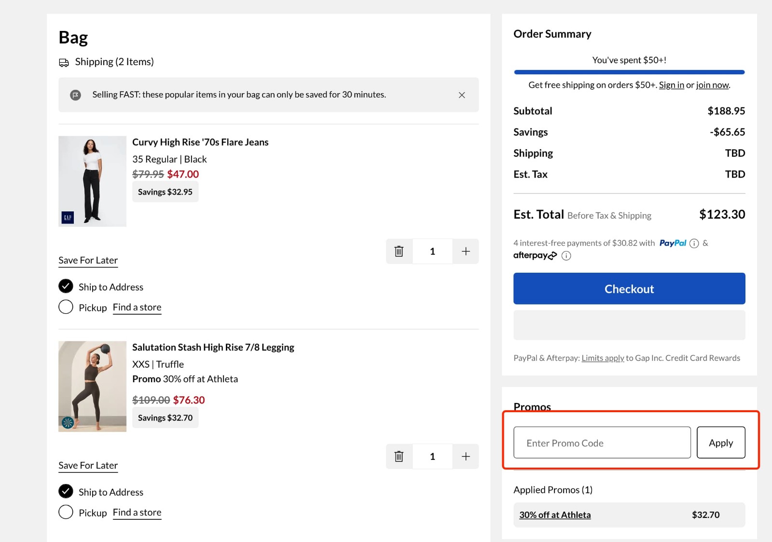Open PayPal payment info icon
Viewport: 772px width, 542px height.
(694, 243)
